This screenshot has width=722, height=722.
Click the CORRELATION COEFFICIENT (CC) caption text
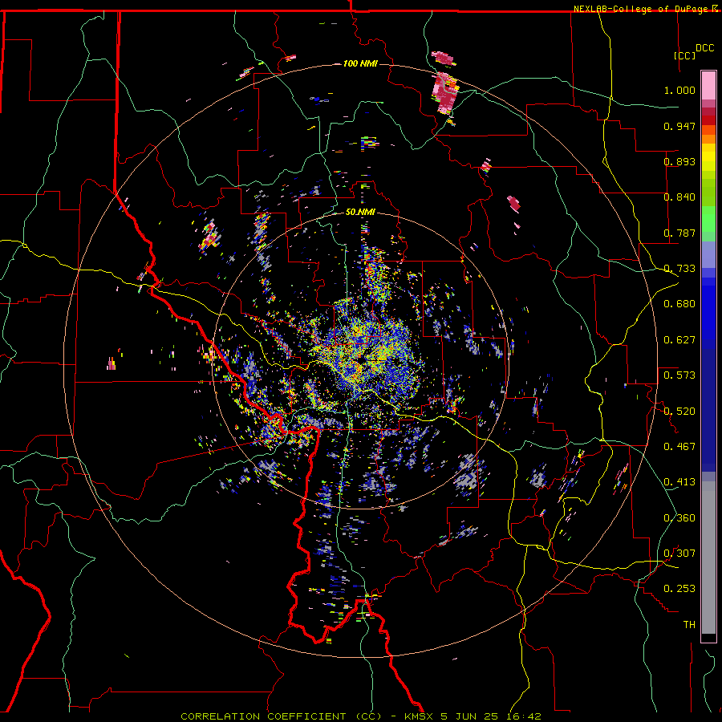(281, 716)
